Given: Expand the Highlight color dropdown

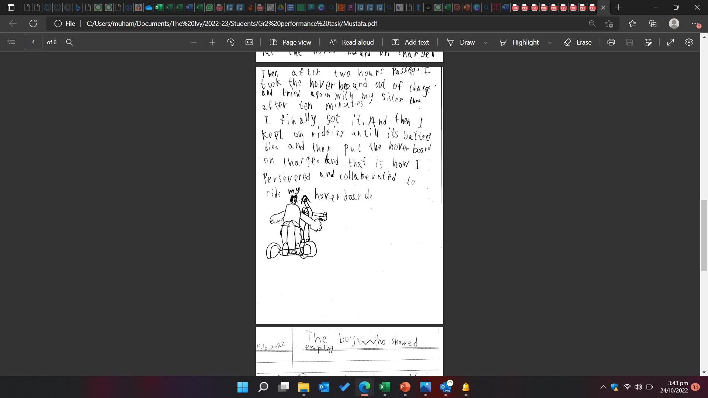Looking at the screenshot, I should point(550,42).
